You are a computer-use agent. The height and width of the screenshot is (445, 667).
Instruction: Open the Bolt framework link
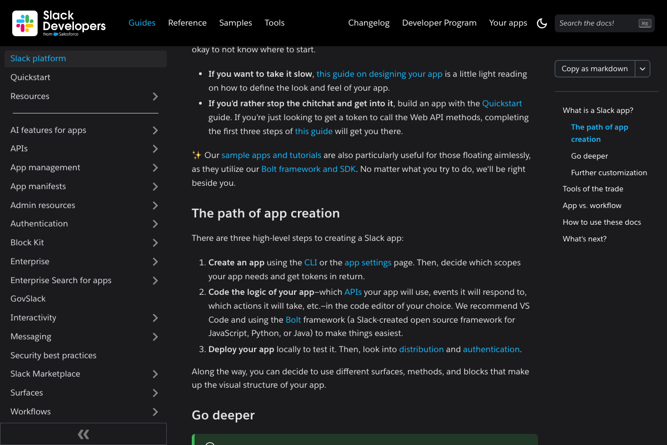click(293, 320)
